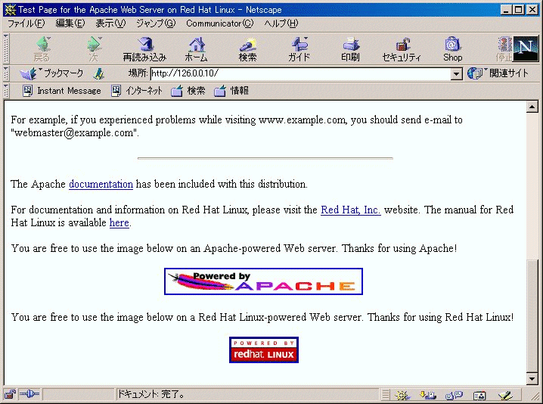Click in the 場所 URL address field
Image resolution: width=543 pixels, height=404 pixels.
(300, 74)
